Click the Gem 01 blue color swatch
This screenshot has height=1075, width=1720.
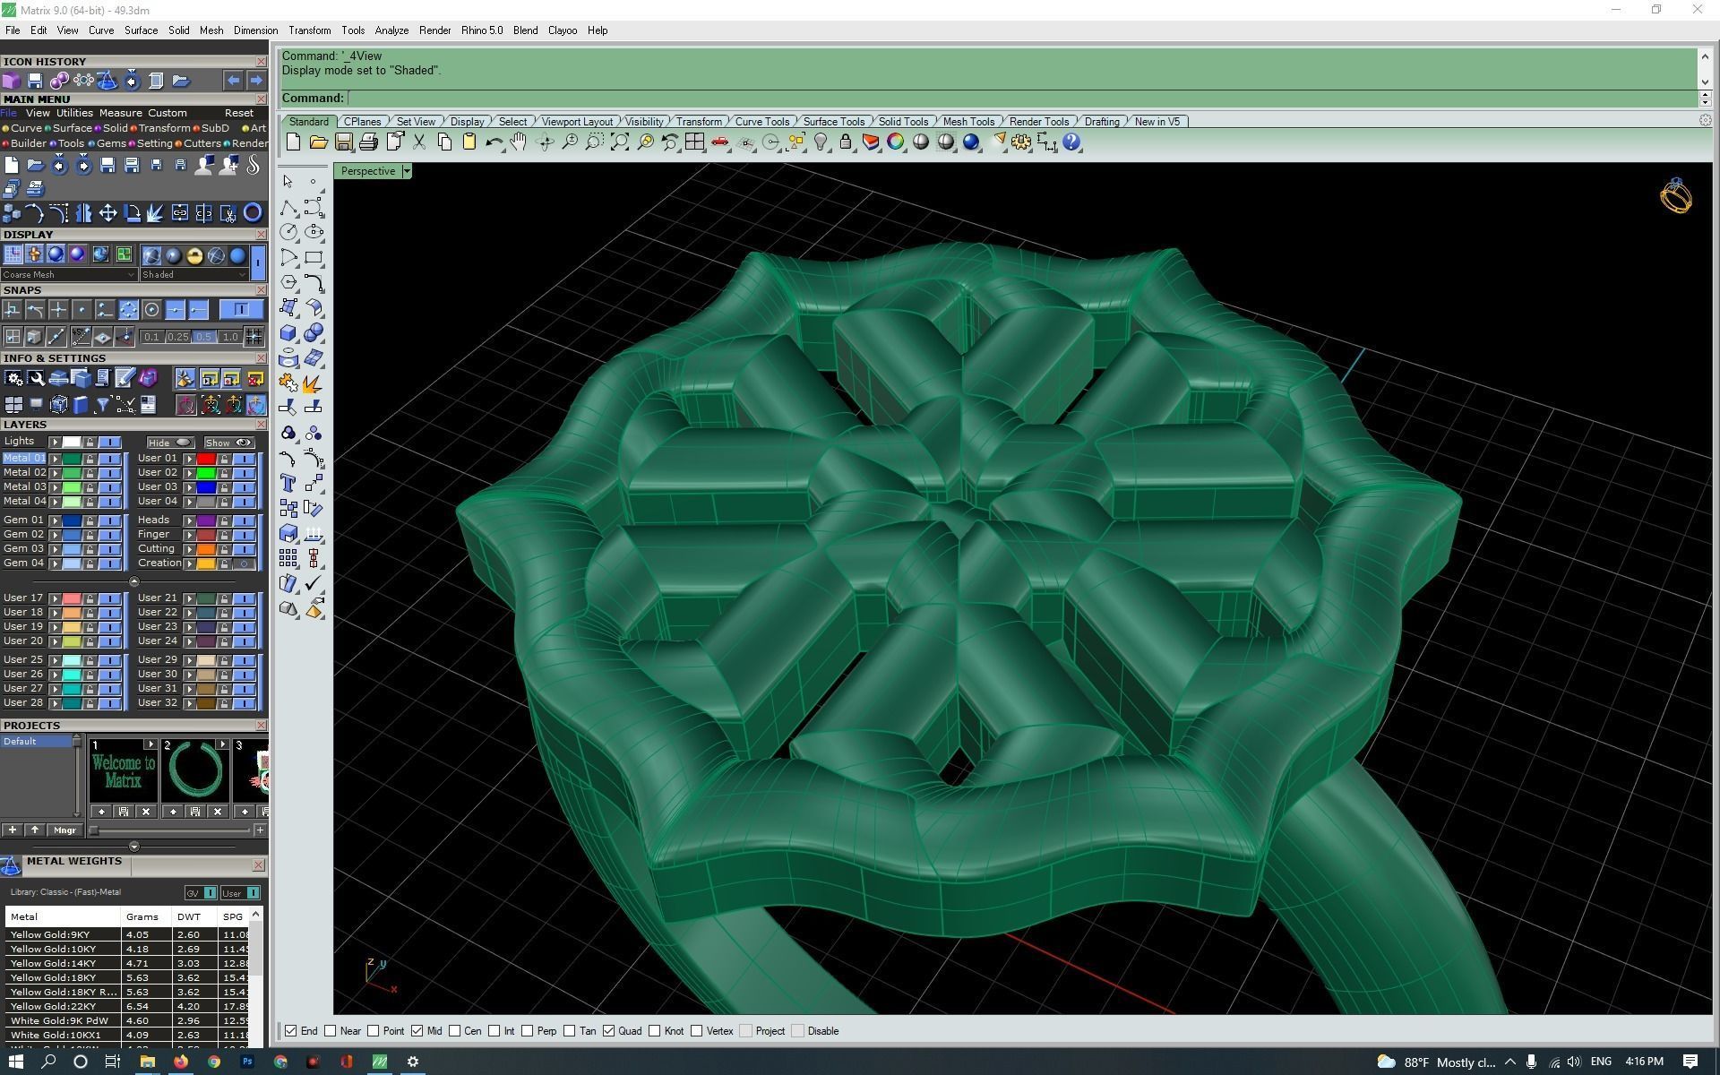(72, 520)
